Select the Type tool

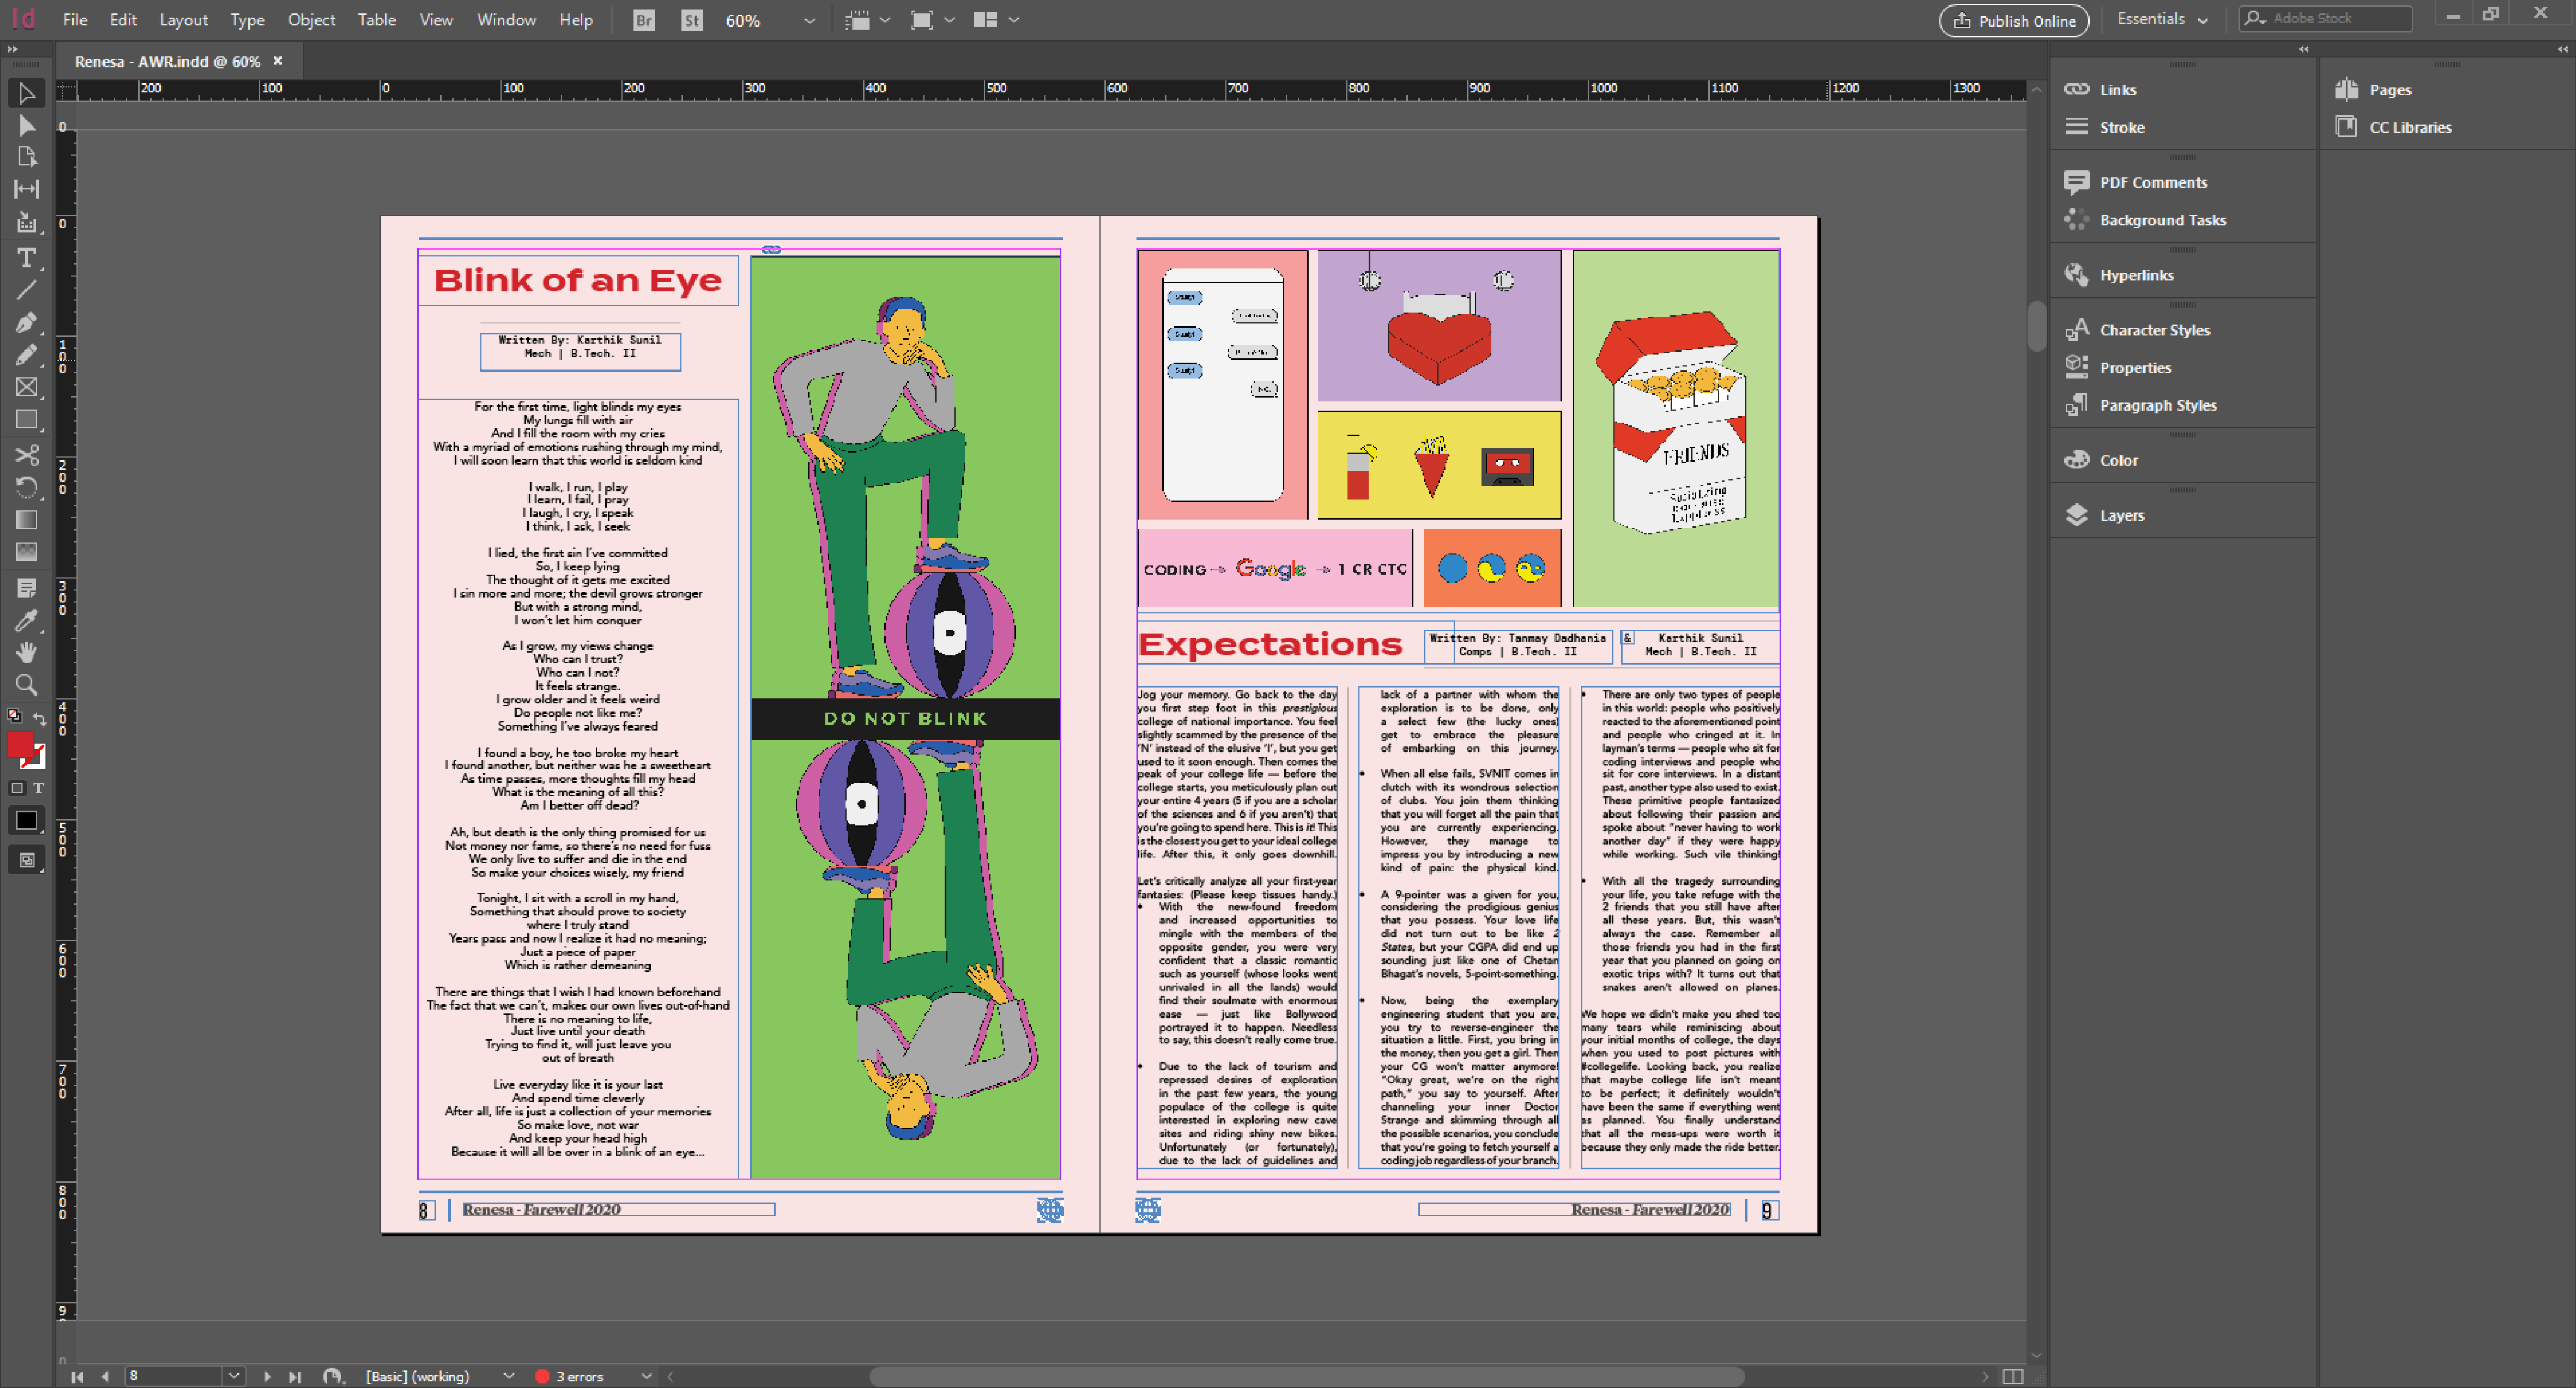coord(27,258)
